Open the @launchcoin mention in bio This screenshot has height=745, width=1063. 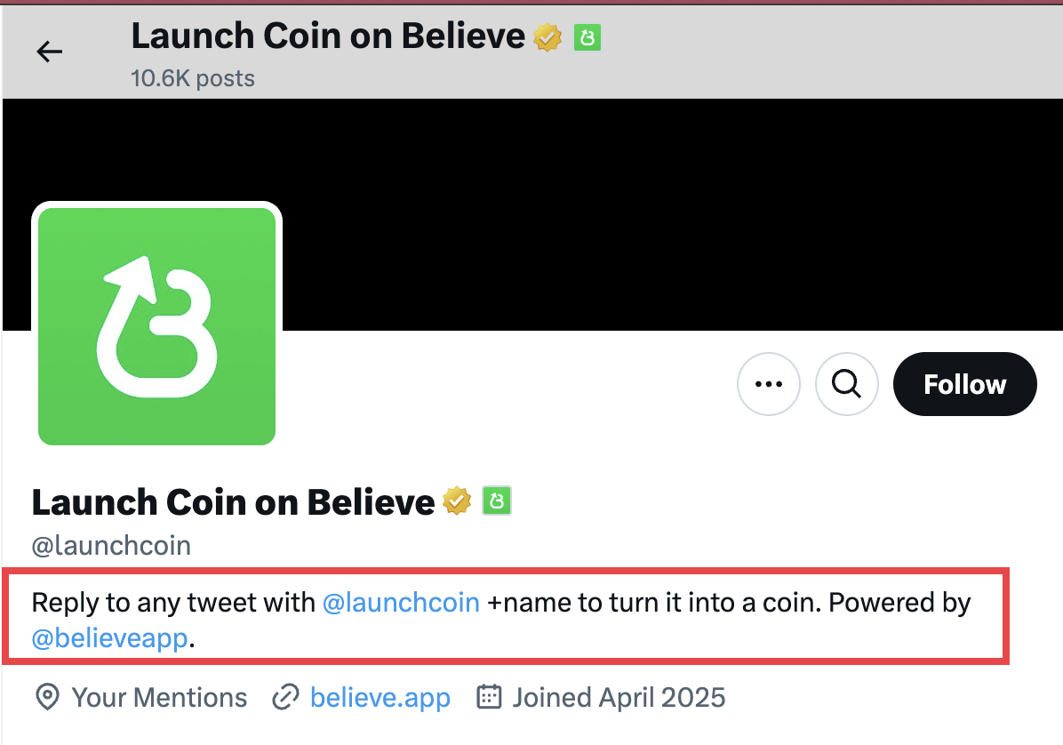(401, 603)
